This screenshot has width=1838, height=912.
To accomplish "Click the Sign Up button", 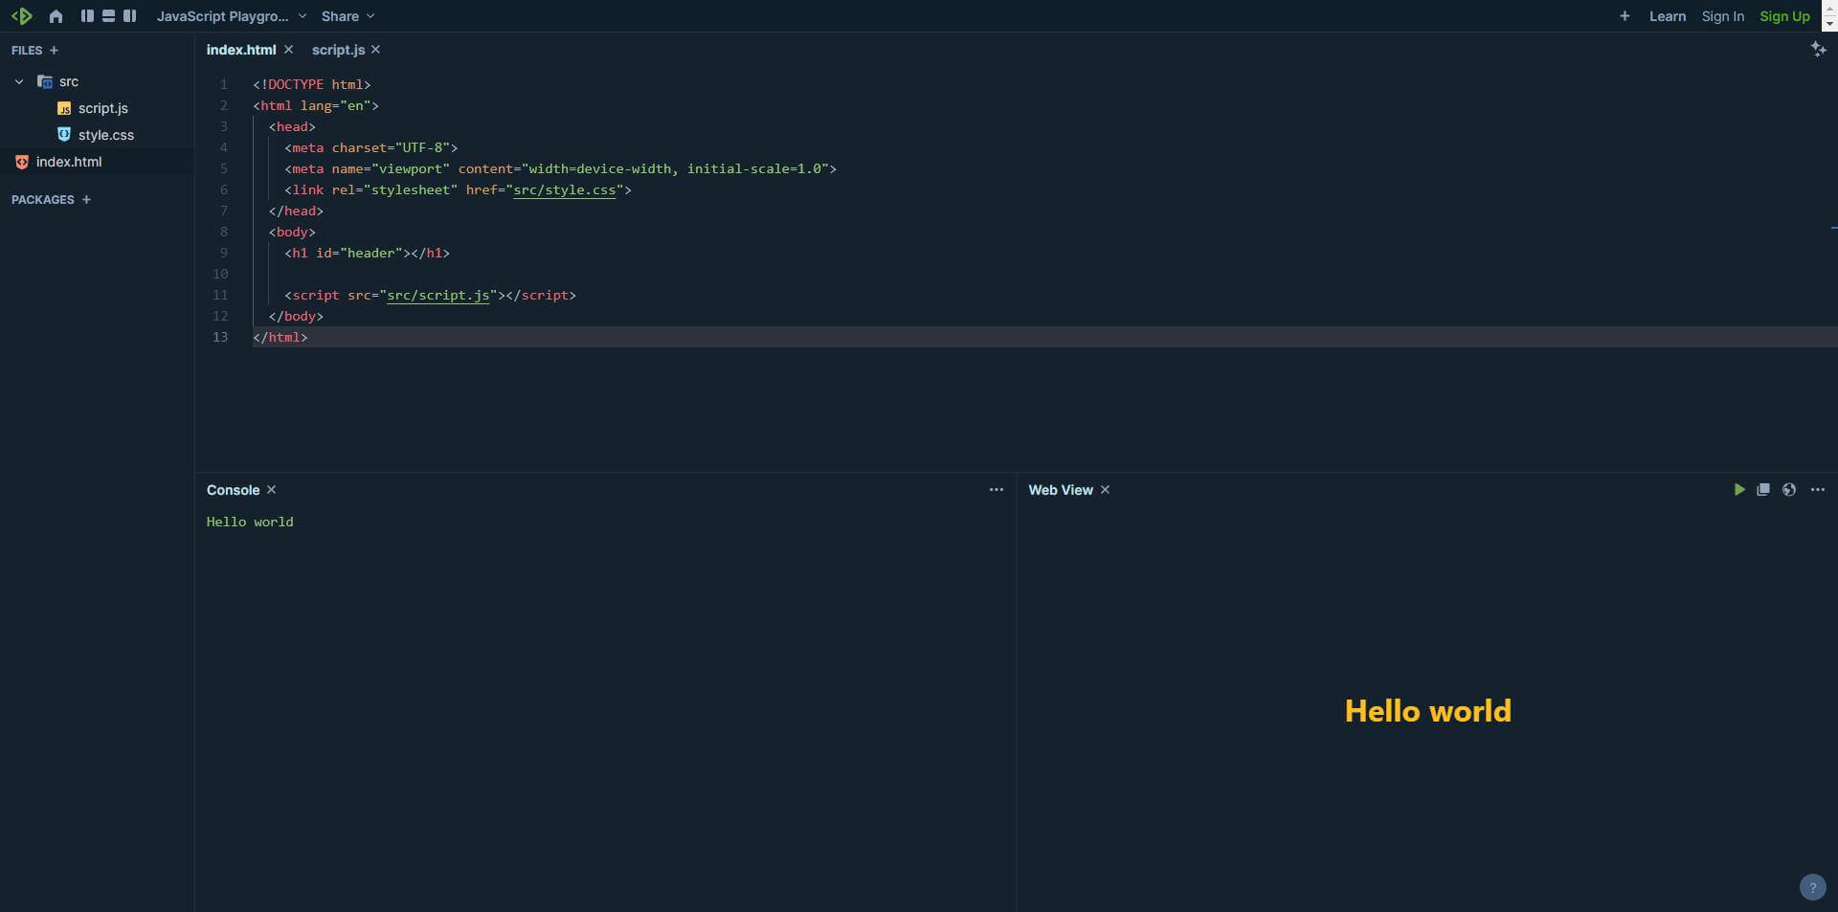I will 1784,16.
